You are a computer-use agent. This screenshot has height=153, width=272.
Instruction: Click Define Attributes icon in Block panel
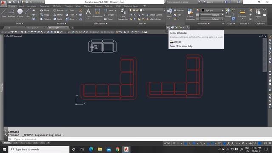[168, 27]
